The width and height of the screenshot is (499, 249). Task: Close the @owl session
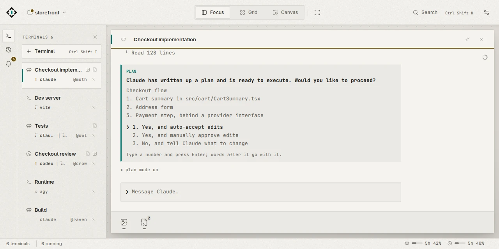click(93, 135)
